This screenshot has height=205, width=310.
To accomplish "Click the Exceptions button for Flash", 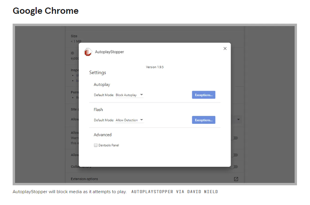I will click(203, 120).
